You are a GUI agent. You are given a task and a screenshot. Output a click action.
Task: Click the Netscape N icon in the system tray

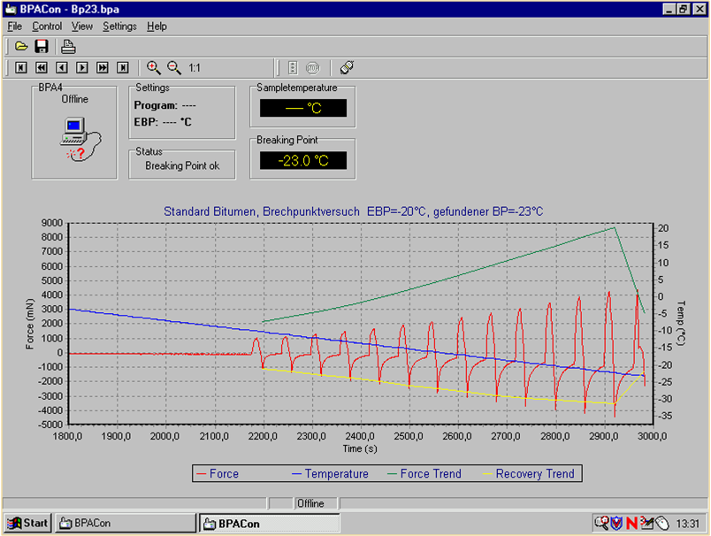[x=631, y=523]
